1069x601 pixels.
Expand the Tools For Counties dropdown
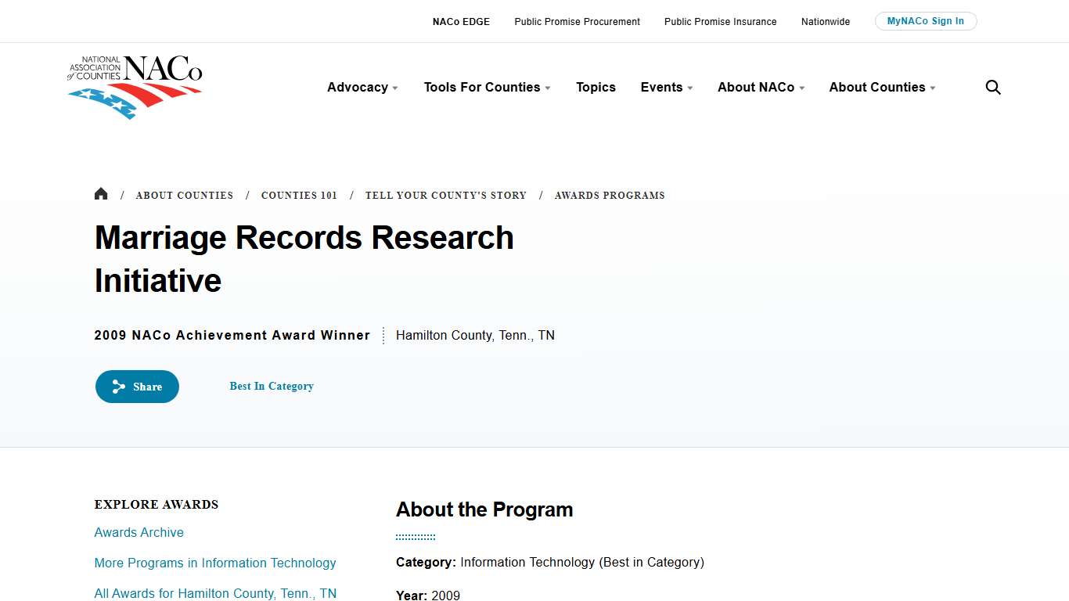pyautogui.click(x=486, y=87)
